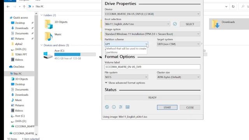Click checksum checkmark icon beside ISO
This screenshot has width=249, height=140.
[x=175, y=24]
